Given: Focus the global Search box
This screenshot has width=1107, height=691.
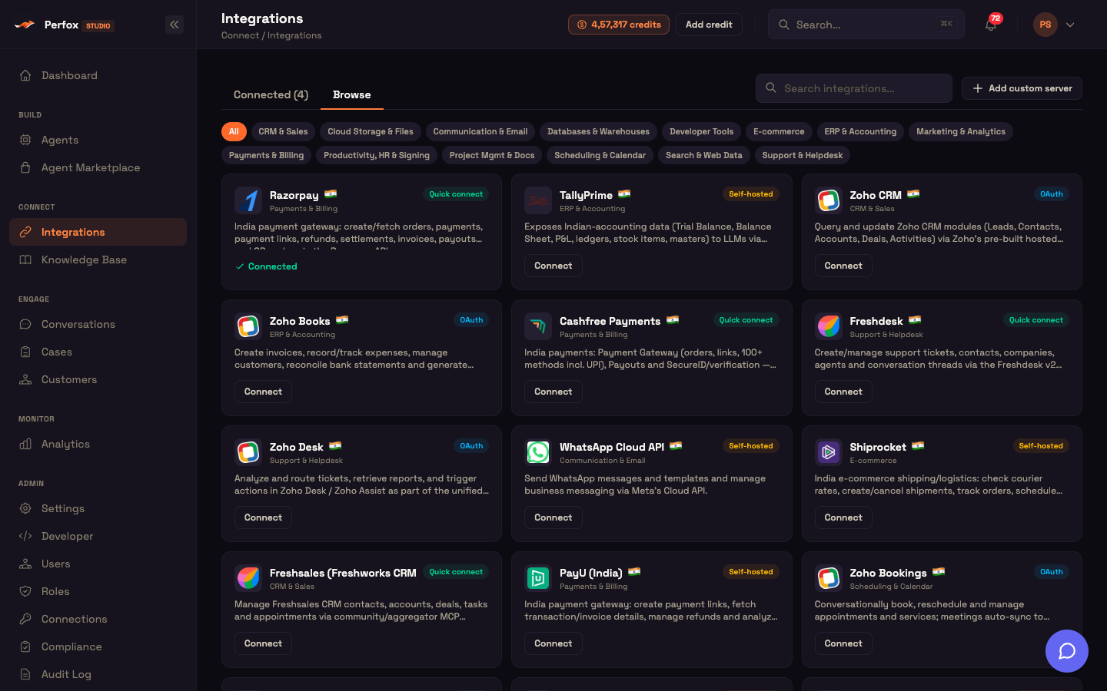Looking at the screenshot, I should click(866, 25).
